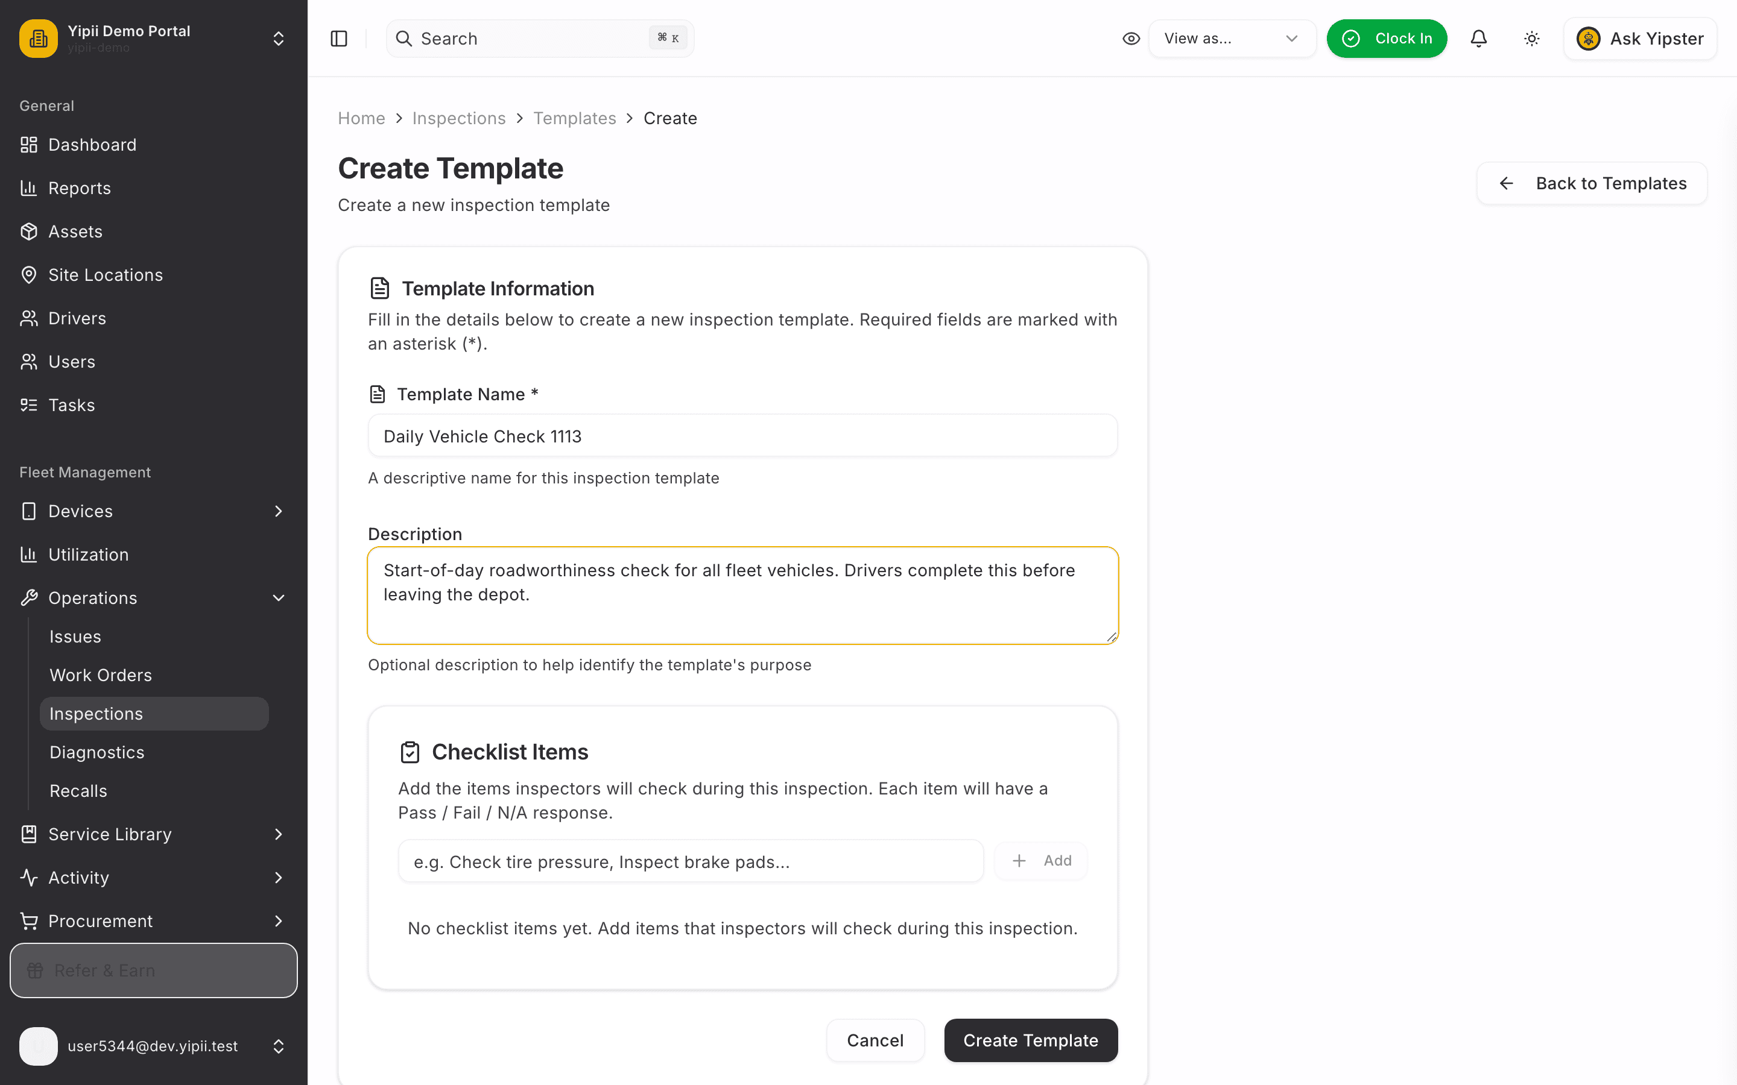The width and height of the screenshot is (1737, 1085).
Task: Toggle the sidebar panel icon
Action: pos(339,39)
